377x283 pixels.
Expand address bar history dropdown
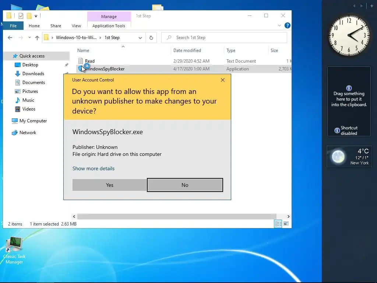(140, 38)
